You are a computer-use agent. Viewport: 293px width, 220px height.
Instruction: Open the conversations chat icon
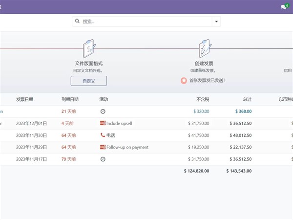coord(284,7)
